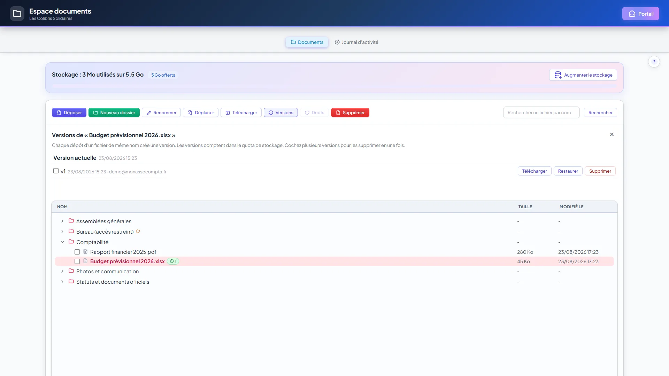The width and height of the screenshot is (669, 376).
Task: Click the Version actuelle heading
Action: tap(75, 158)
